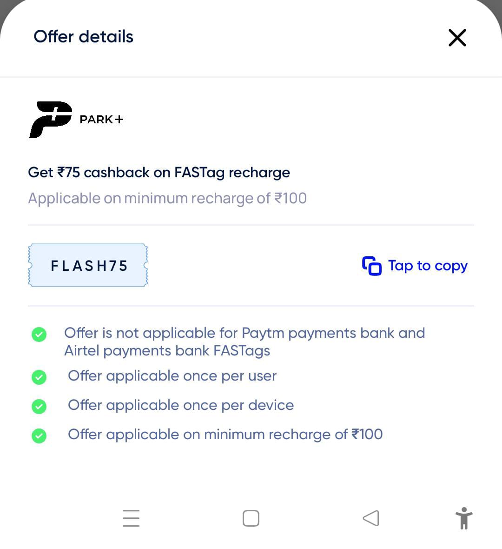Image resolution: width=502 pixels, height=549 pixels.
Task: Select minimum recharge of ₹100 subtitle text
Action: 167,198
